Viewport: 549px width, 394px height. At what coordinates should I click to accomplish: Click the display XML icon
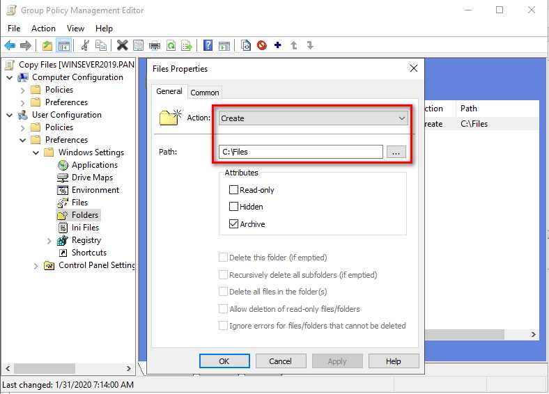tap(246, 45)
